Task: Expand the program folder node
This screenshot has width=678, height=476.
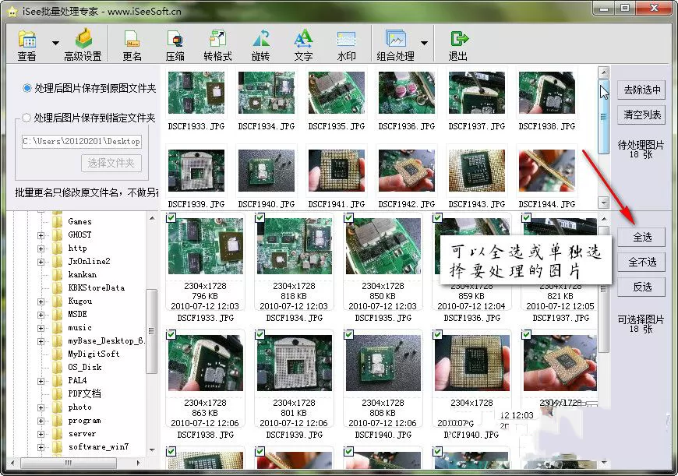Action: click(x=41, y=421)
